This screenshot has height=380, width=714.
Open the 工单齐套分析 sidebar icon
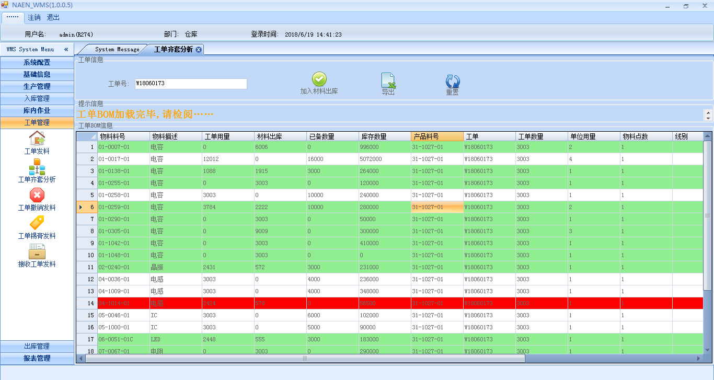coord(37,167)
